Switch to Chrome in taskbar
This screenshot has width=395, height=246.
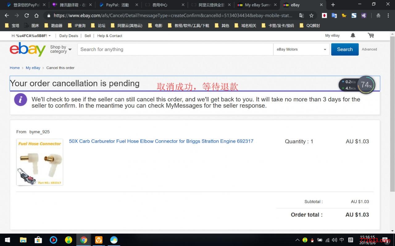coord(84,240)
